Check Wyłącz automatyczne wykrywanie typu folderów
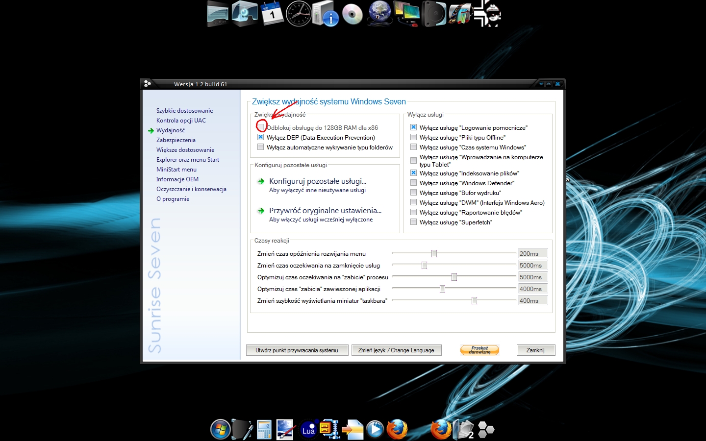Image resolution: width=706 pixels, height=441 pixels. (x=261, y=147)
